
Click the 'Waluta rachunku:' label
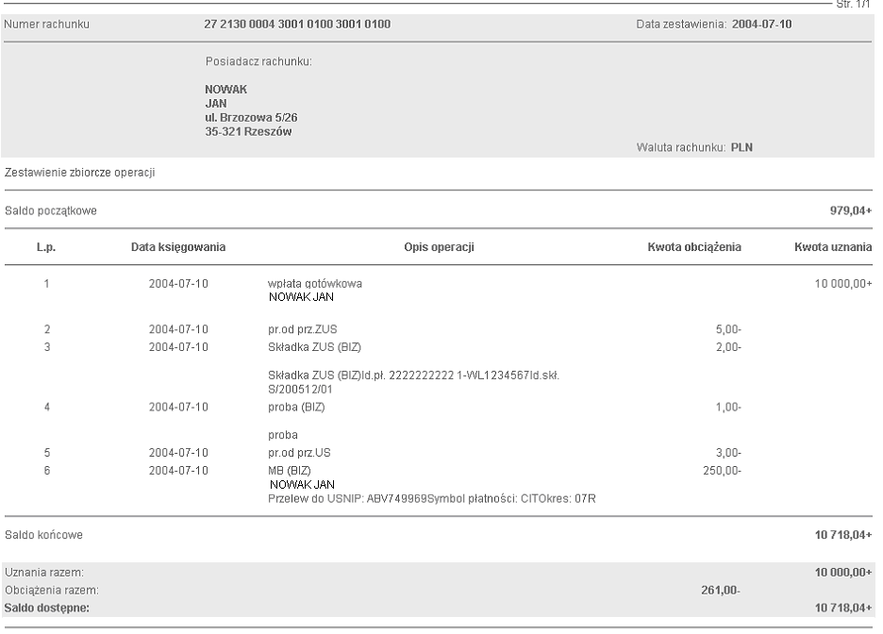[x=681, y=147]
